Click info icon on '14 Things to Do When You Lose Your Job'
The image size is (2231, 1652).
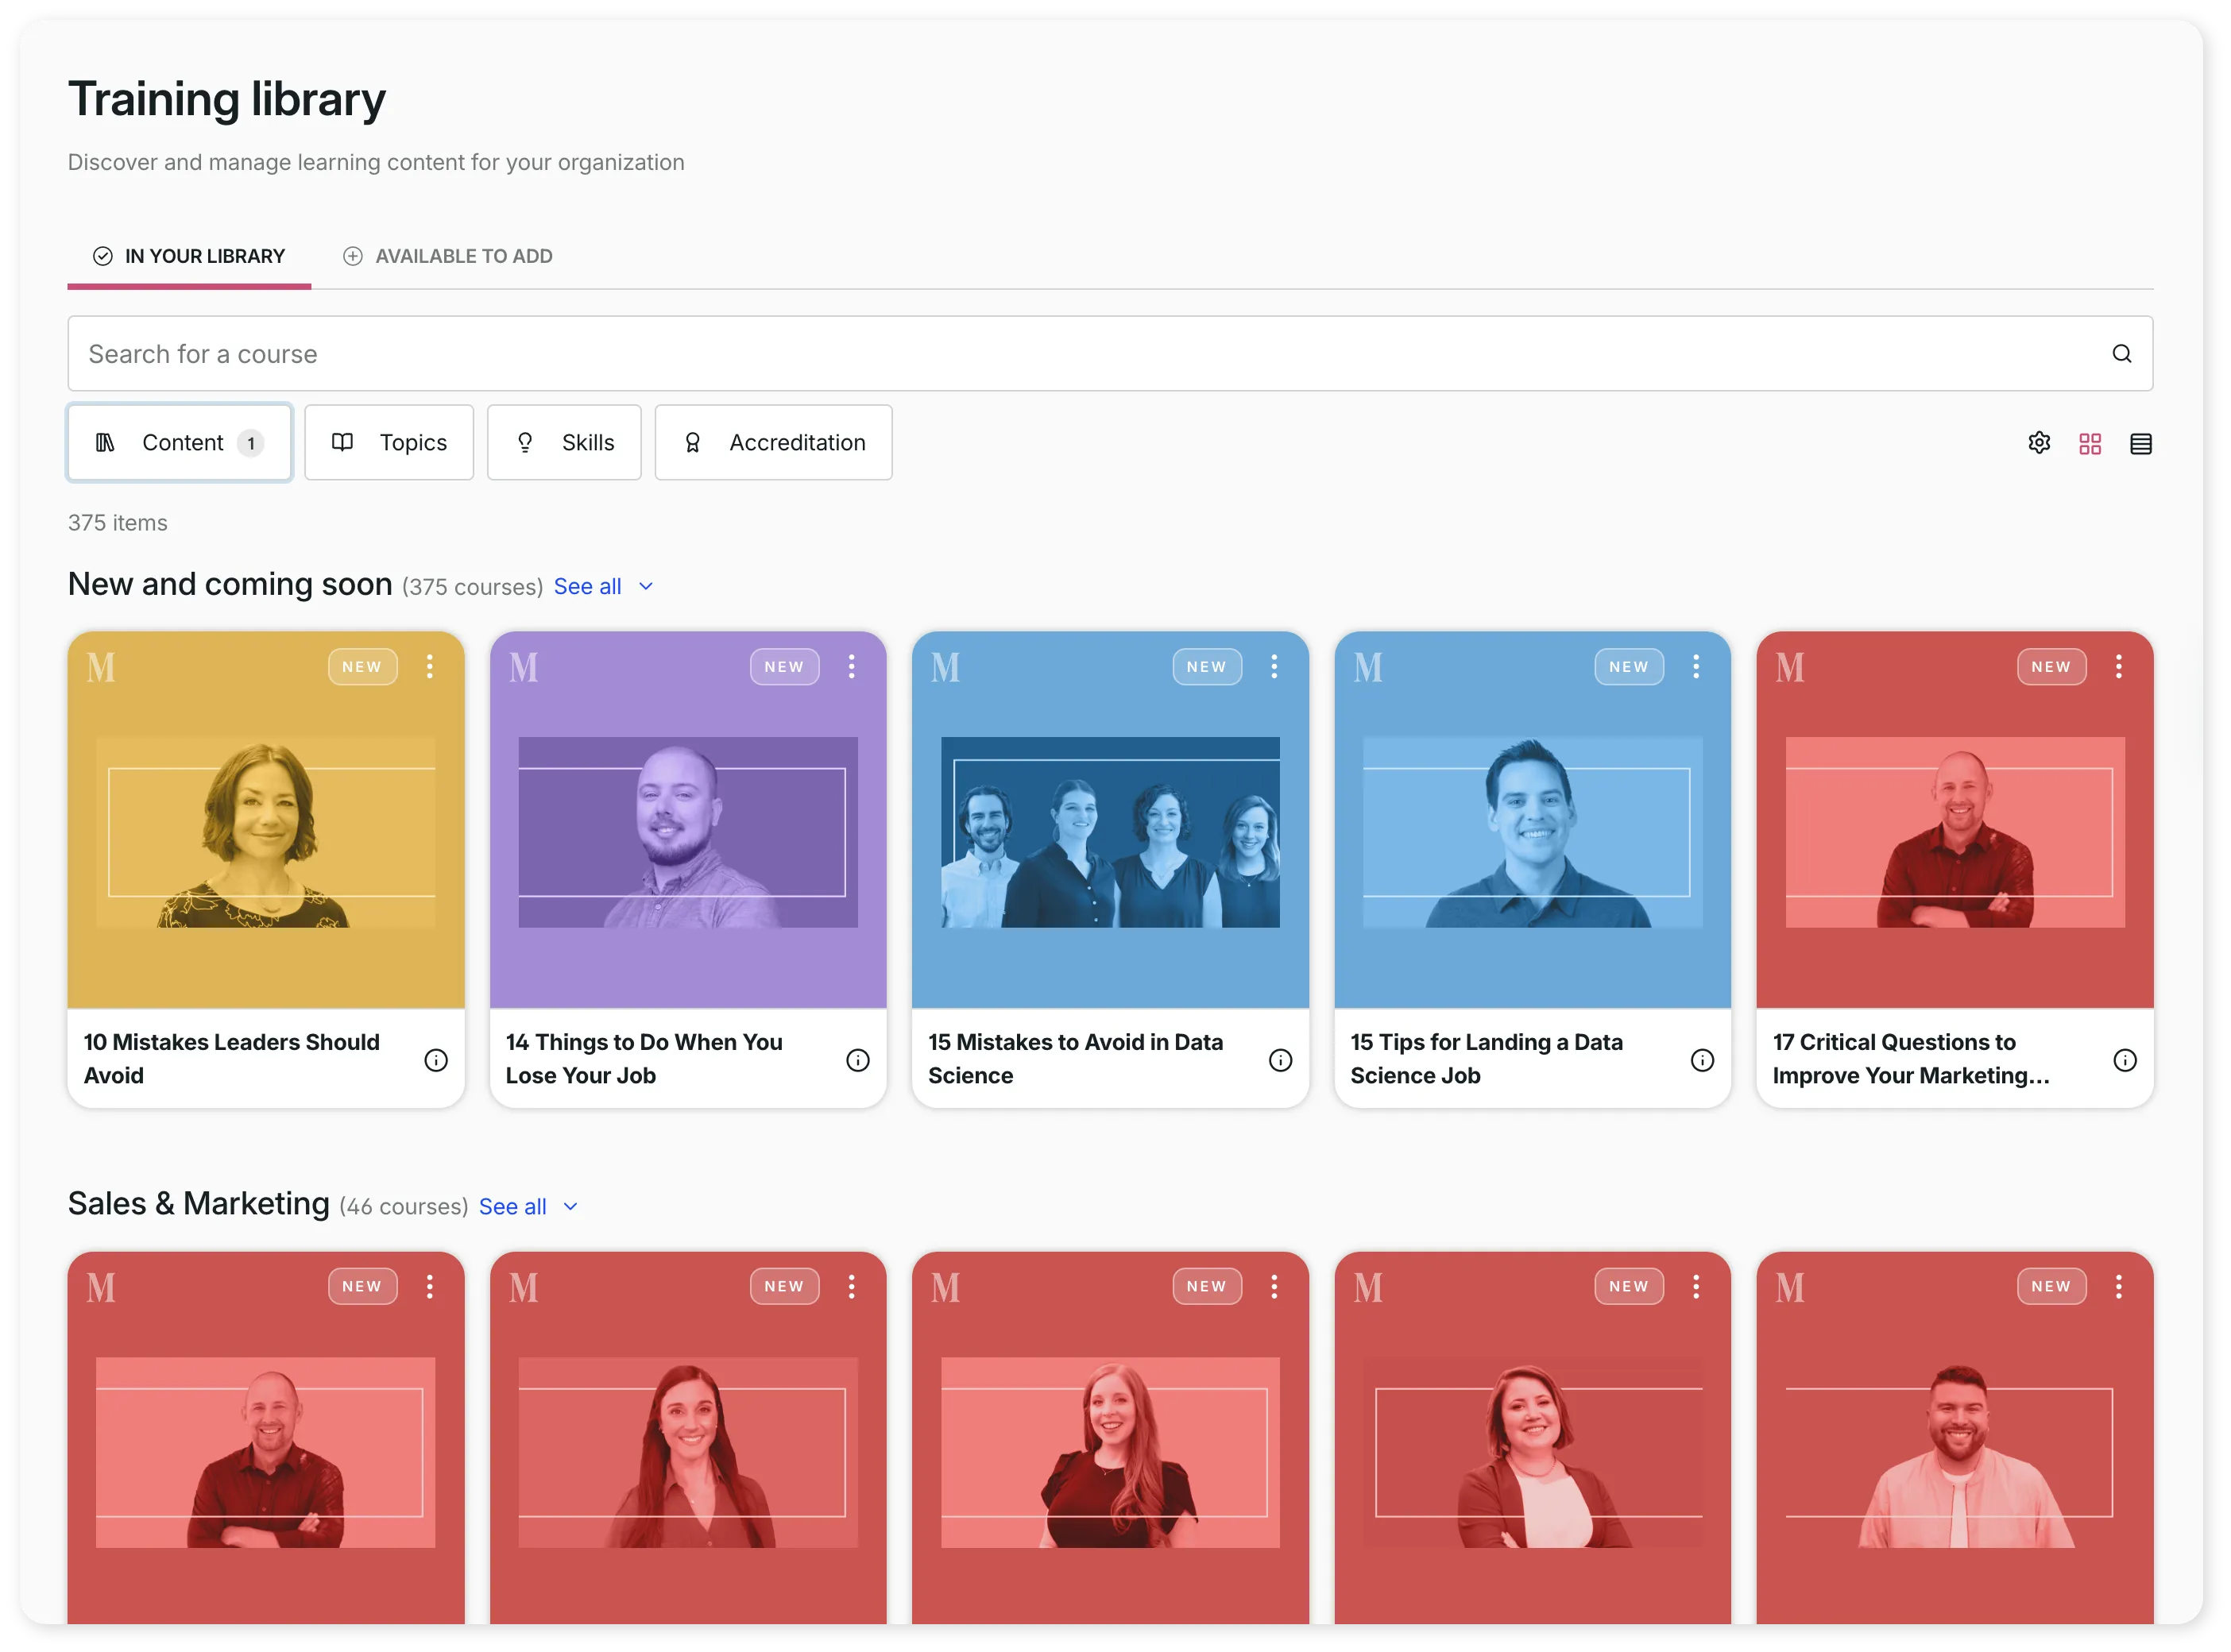(x=858, y=1060)
